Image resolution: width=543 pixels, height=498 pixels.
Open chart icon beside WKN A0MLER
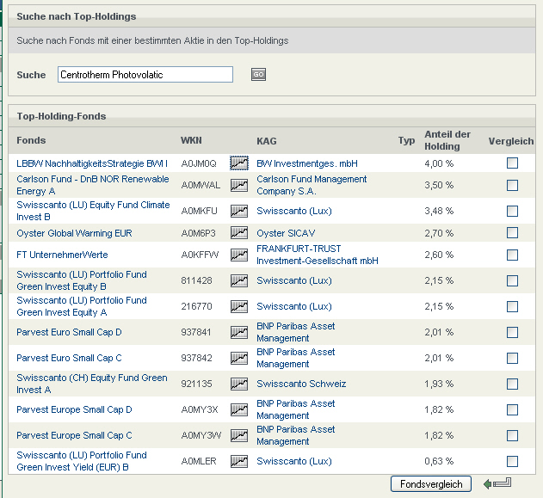[238, 462]
